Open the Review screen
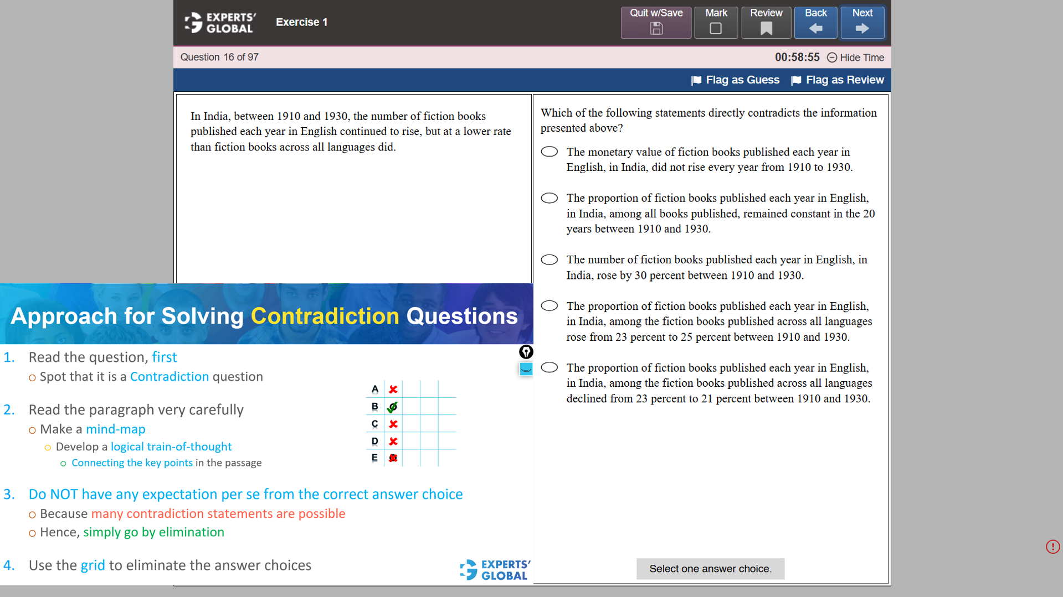1063x597 pixels. [x=766, y=22]
